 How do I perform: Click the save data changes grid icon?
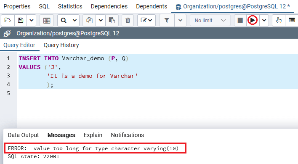point(47,20)
